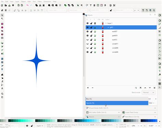The width and height of the screenshot is (162, 128).
Task: Toggle the Create Tiled Clones panel chevron
Action: (155, 112)
